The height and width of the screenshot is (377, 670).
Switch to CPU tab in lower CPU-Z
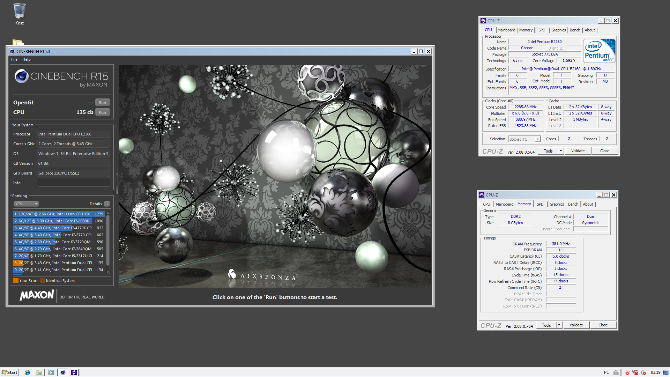tap(486, 204)
